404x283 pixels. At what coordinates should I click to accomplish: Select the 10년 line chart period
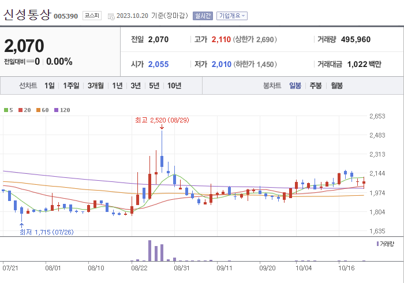(x=174, y=85)
